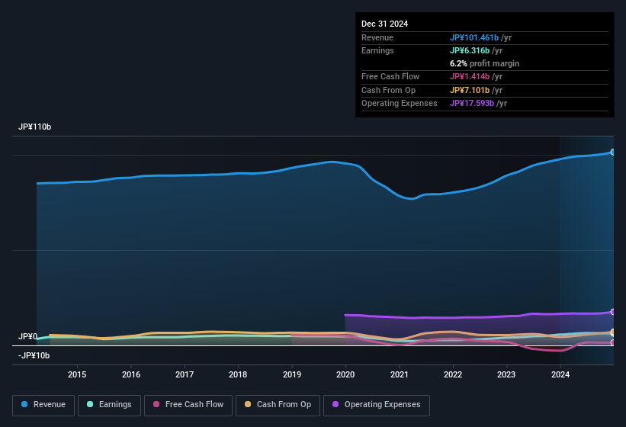Click the purple Operating Expenses endpoint marker

613,312
